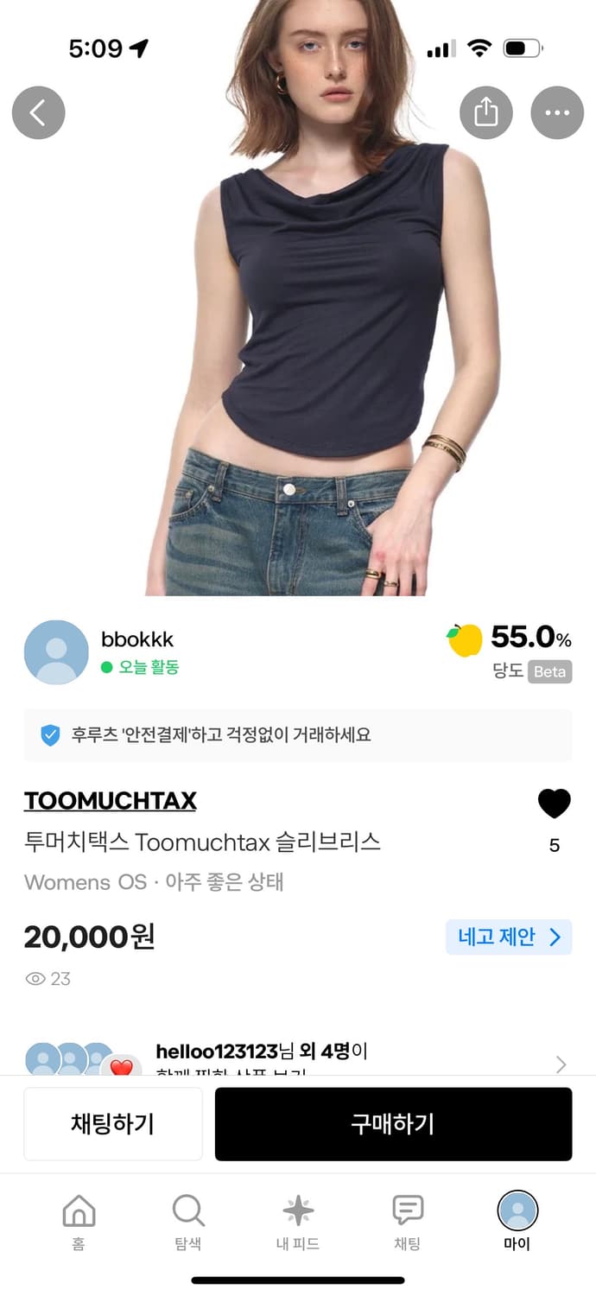Tap the product photo of the sleeveless top
The width and height of the screenshot is (596, 1296).
point(298,302)
